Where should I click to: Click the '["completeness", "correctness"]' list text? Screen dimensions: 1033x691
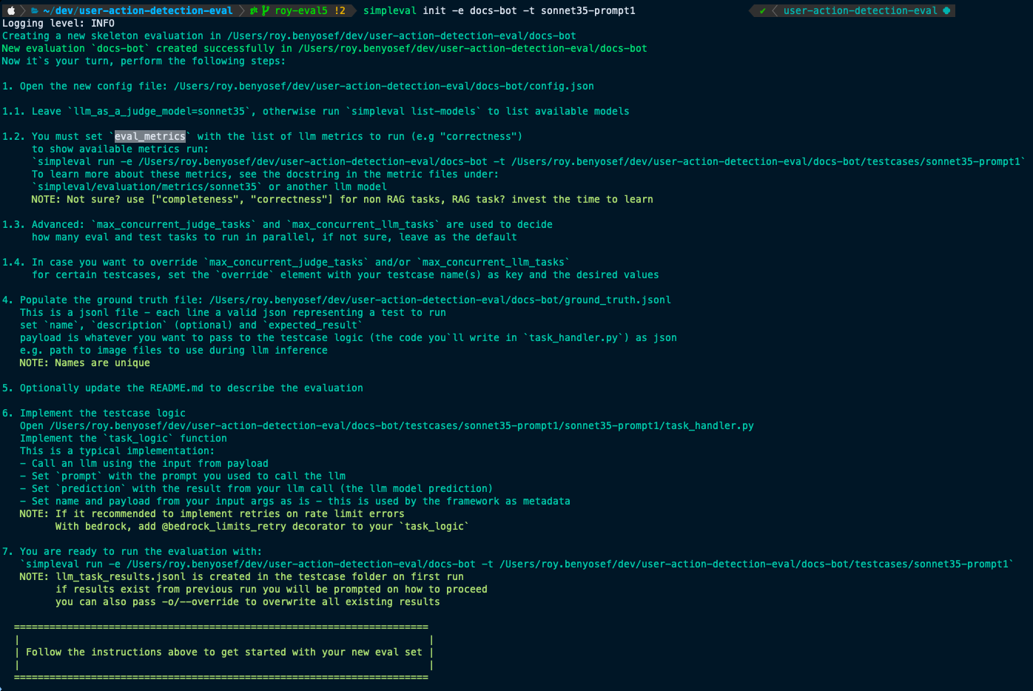(242, 199)
